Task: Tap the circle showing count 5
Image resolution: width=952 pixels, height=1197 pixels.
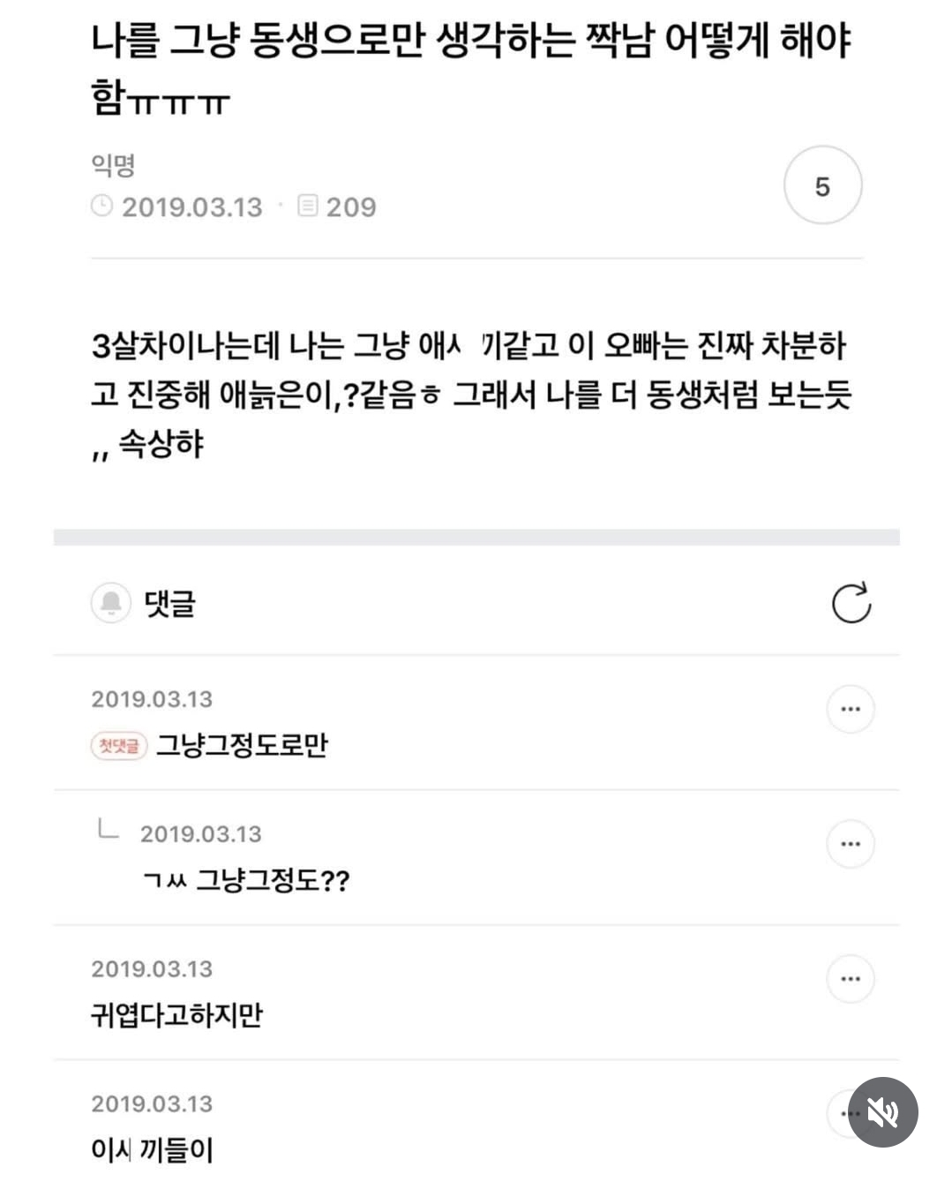Action: click(822, 186)
